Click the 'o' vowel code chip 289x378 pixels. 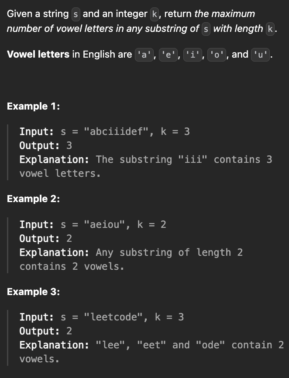coord(217,55)
